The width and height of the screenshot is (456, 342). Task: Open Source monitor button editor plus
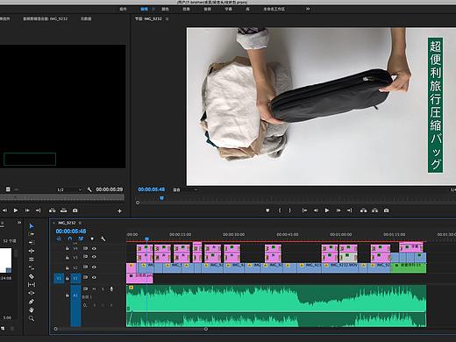(x=119, y=210)
